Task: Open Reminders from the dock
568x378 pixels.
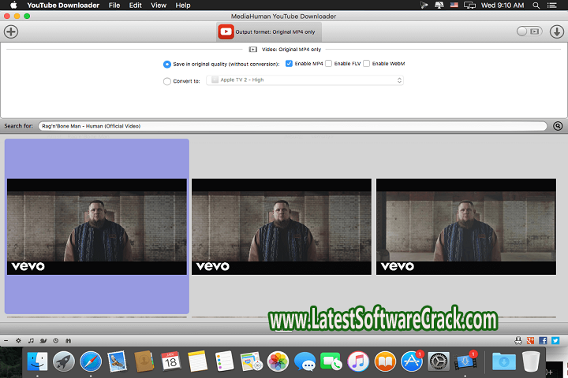Action: 224,361
